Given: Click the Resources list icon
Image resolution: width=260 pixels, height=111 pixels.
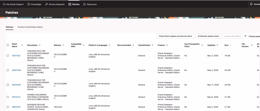Looking at the screenshot, I should [x=85, y=4].
